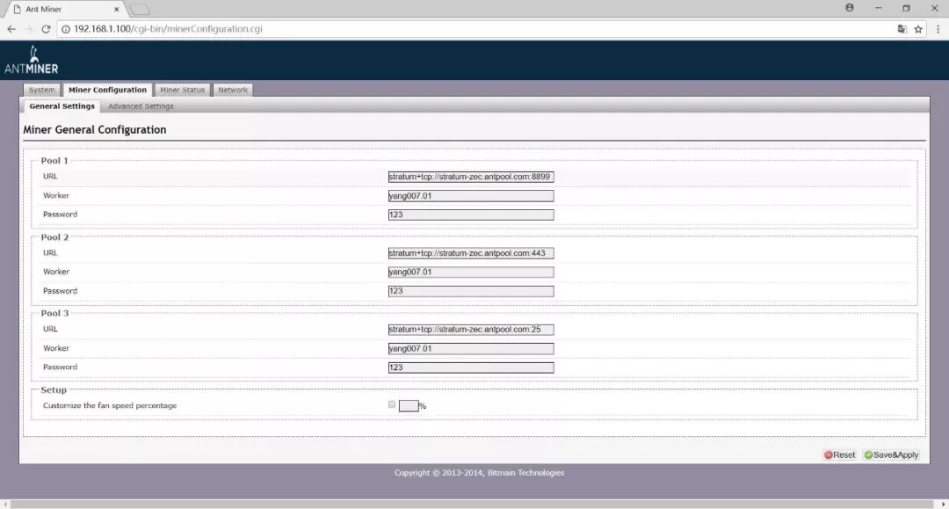Image resolution: width=949 pixels, height=509 pixels.
Task: Focus Pool 2 Worker field
Action: (471, 272)
